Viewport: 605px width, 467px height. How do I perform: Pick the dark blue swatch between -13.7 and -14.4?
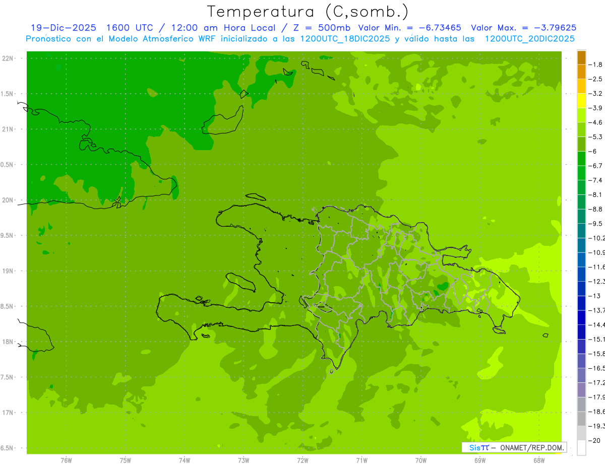tap(581, 317)
